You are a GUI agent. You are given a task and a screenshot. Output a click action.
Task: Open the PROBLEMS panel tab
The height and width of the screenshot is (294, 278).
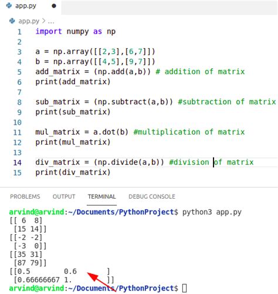25,196
